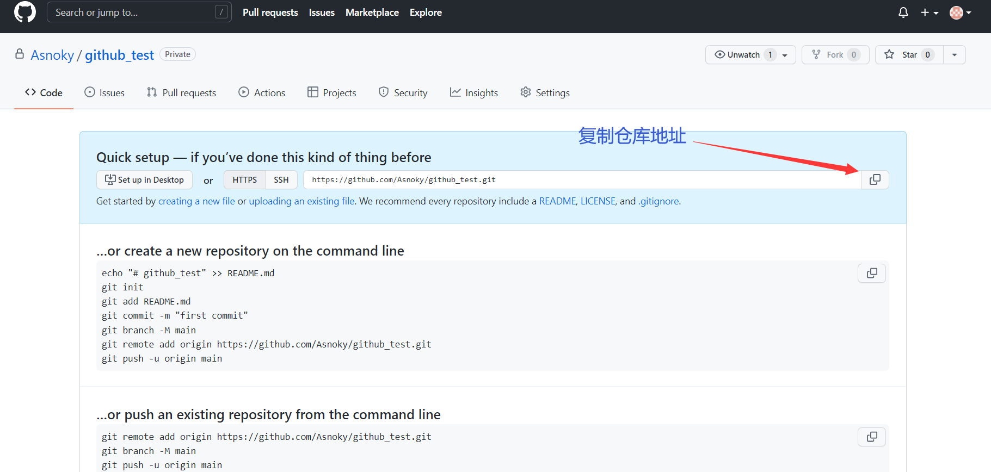Click the 'git add README.md' line

(x=146, y=301)
